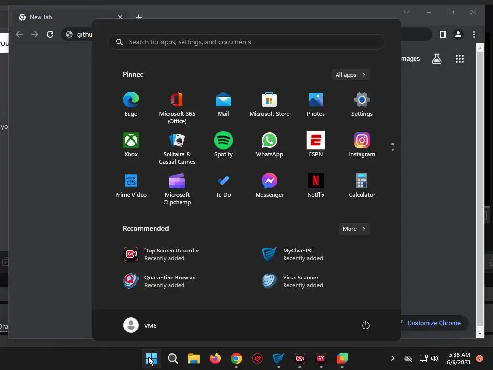Open the volume control in system tray

pos(435,358)
